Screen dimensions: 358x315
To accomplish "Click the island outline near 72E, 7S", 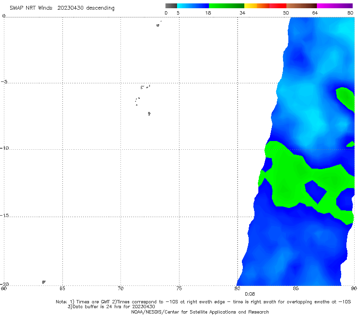I will click(149, 114).
